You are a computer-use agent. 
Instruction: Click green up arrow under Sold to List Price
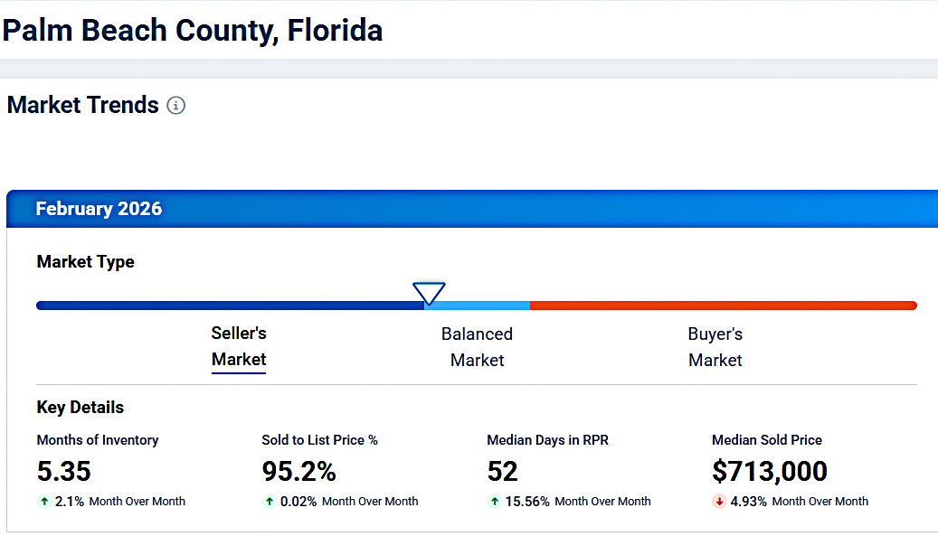tap(270, 502)
